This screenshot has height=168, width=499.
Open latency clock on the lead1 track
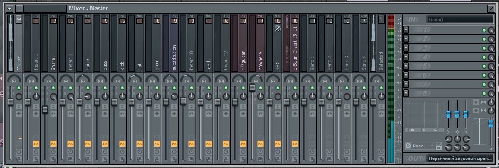coord(208,152)
